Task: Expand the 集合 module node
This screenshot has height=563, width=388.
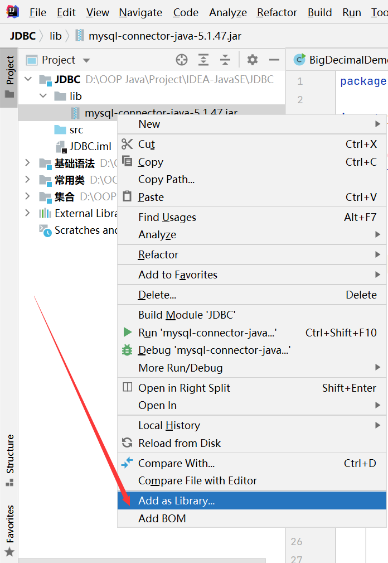Action: click(x=28, y=196)
